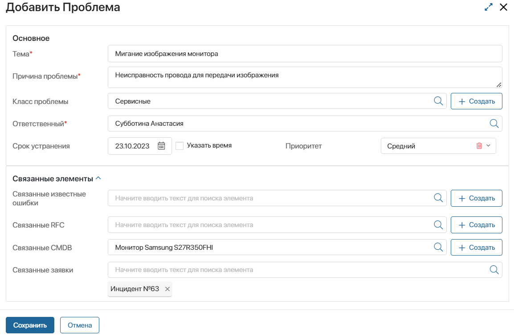Click the Связанные RFC search field

(277, 225)
